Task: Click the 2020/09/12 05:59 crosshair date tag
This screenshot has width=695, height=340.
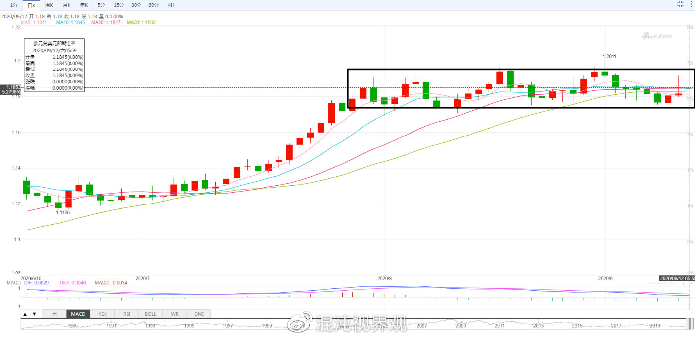Action: coord(677,278)
